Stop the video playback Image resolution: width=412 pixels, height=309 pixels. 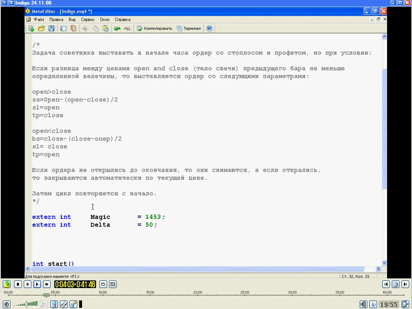pyautogui.click(x=18, y=284)
